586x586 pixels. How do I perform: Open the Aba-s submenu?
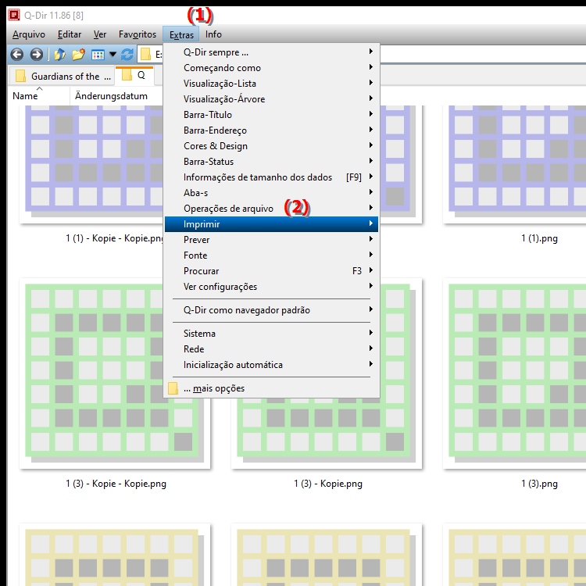coord(271,193)
